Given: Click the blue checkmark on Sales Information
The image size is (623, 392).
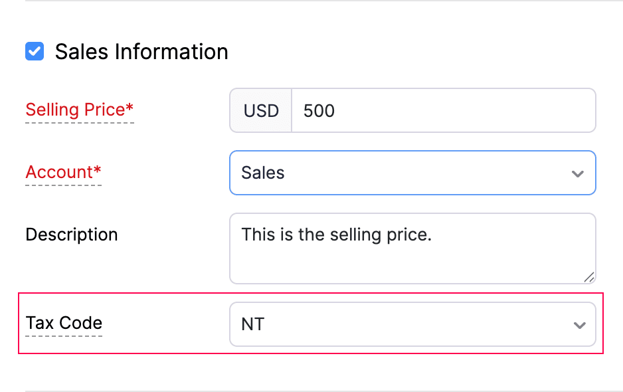Looking at the screenshot, I should point(34,51).
